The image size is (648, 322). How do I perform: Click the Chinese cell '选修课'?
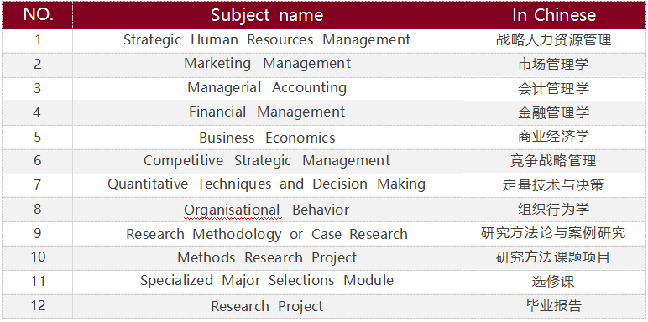pyautogui.click(x=554, y=282)
